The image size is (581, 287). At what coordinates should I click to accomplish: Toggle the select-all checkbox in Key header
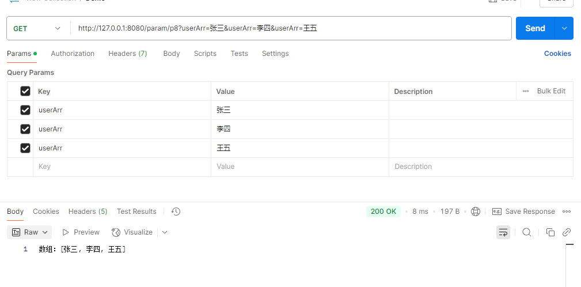tap(25, 91)
